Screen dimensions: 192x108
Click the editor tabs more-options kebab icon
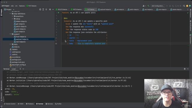coord(188,9)
